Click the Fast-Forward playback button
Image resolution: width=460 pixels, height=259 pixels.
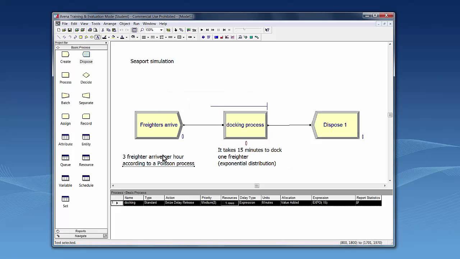point(213,30)
